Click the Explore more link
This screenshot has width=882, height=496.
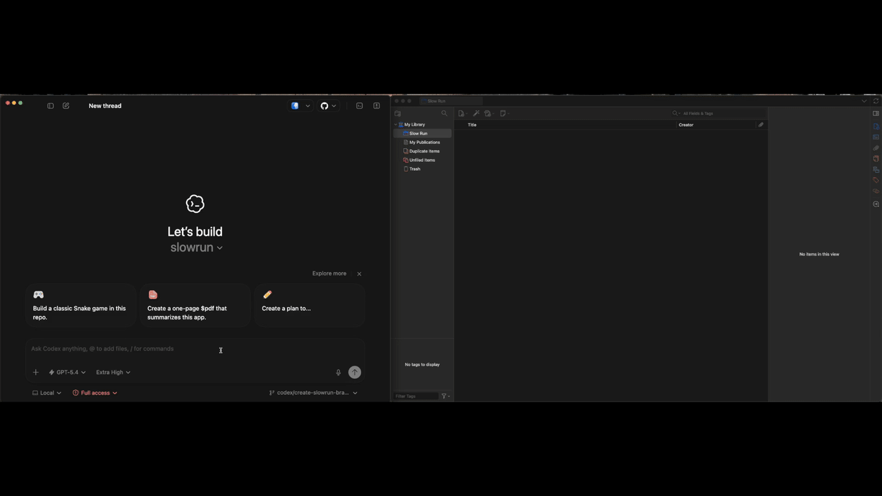tap(329, 273)
